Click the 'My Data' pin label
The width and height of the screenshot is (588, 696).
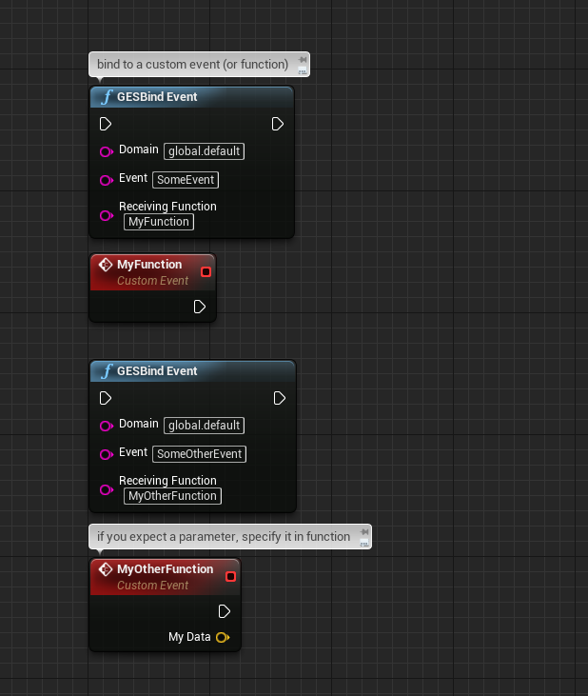189,637
